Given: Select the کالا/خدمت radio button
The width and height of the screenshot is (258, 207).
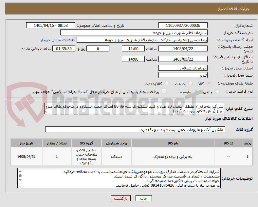Looking at the screenshot, I should pos(167,83).
